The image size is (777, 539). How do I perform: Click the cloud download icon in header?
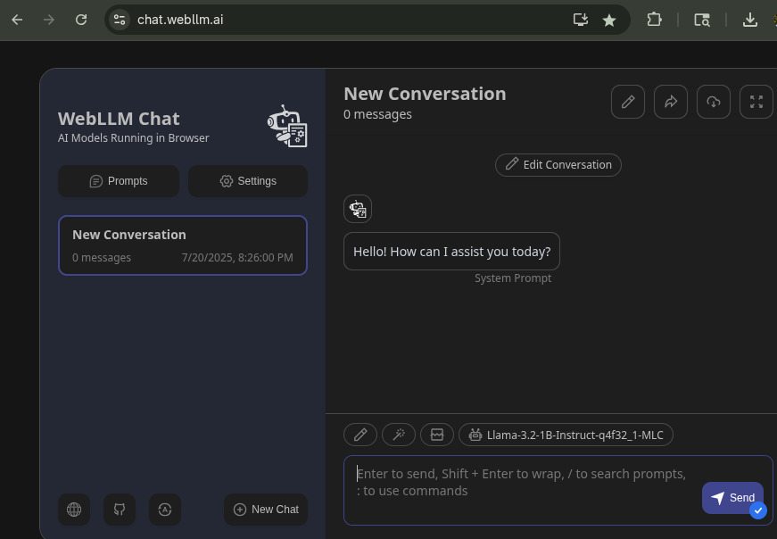714,102
